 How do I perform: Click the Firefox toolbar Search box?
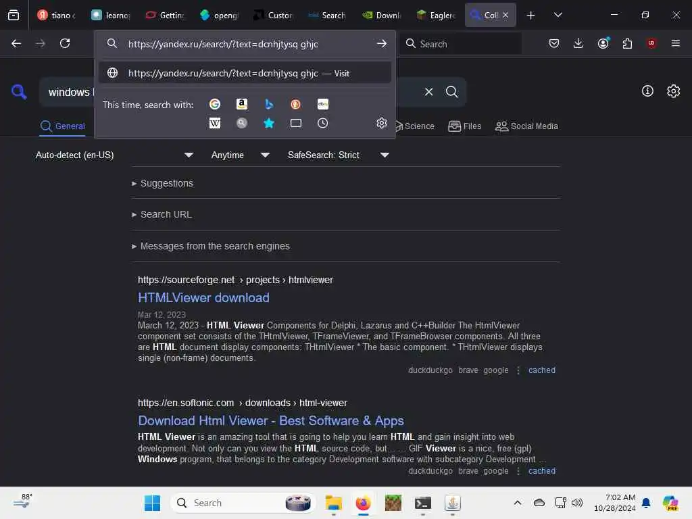(461, 44)
